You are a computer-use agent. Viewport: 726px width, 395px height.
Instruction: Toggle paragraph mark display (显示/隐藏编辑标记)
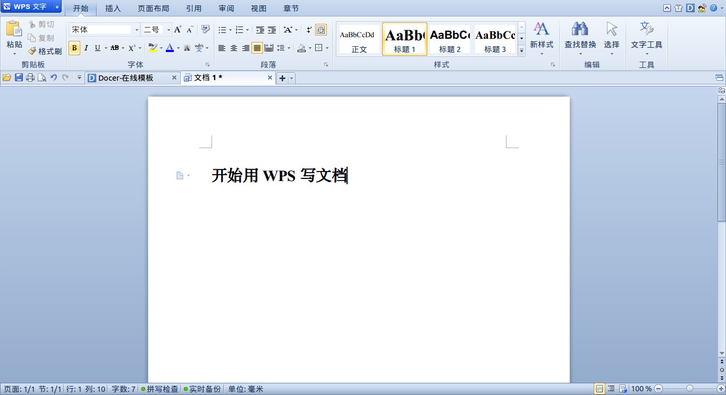309,30
